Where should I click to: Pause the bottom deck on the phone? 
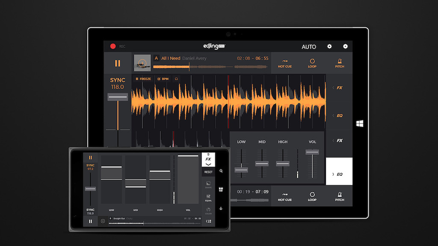(90, 221)
